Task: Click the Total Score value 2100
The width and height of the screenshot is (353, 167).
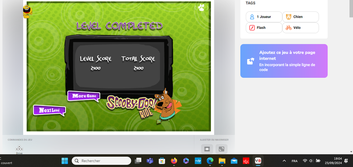Action: click(x=139, y=68)
